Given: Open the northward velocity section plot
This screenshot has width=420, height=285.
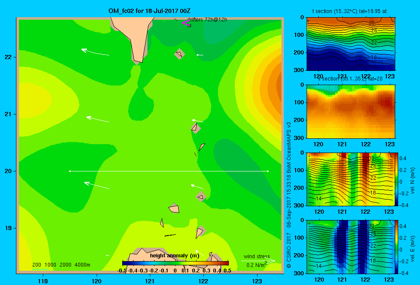Looking at the screenshot, I should (x=351, y=179).
